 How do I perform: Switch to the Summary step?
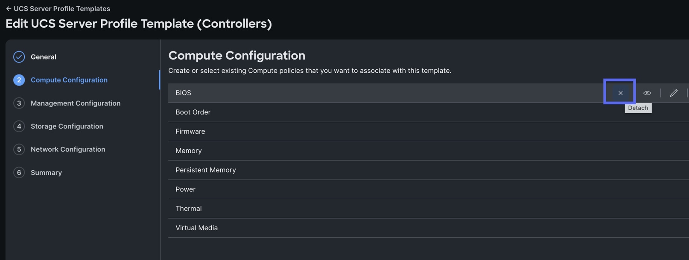46,172
